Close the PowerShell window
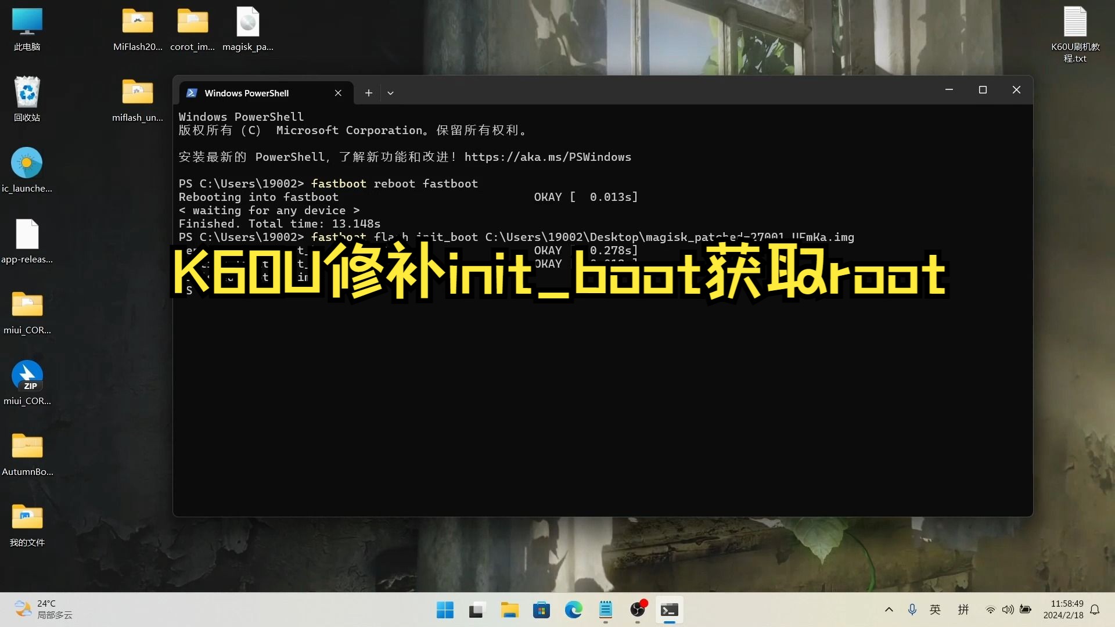 1016,90
